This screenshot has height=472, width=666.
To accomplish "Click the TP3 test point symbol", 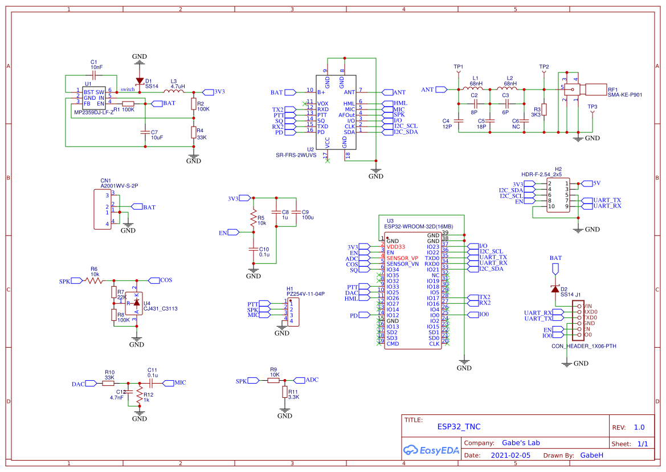I will pos(593,113).
